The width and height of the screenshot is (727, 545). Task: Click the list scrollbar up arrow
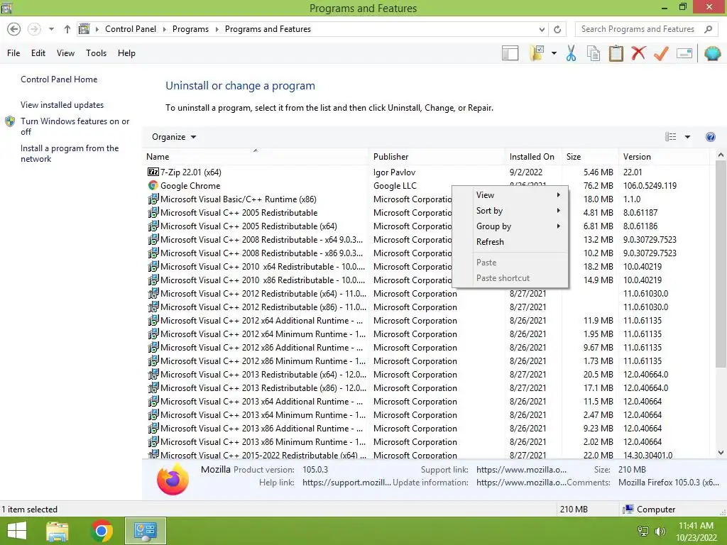[721, 155]
